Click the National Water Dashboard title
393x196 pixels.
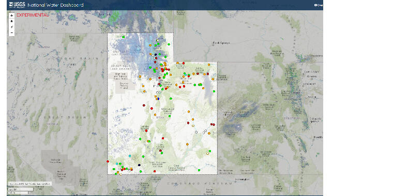55,5
